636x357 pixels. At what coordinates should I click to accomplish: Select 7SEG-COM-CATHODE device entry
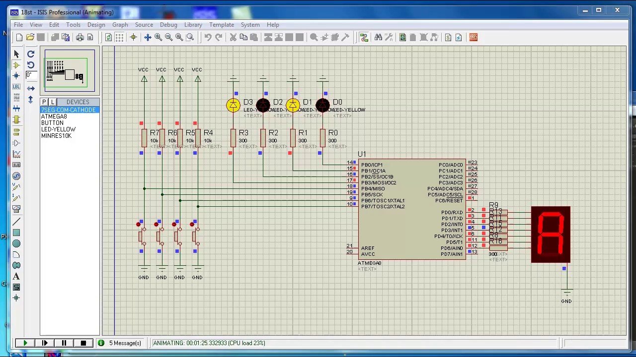[70, 110]
